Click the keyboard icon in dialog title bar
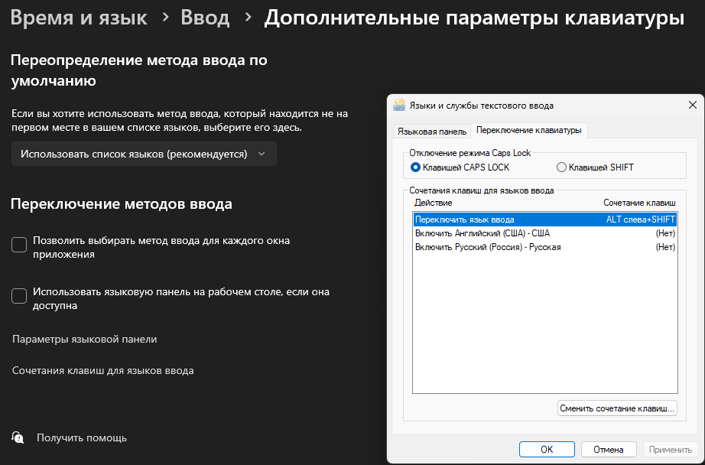 [399, 106]
